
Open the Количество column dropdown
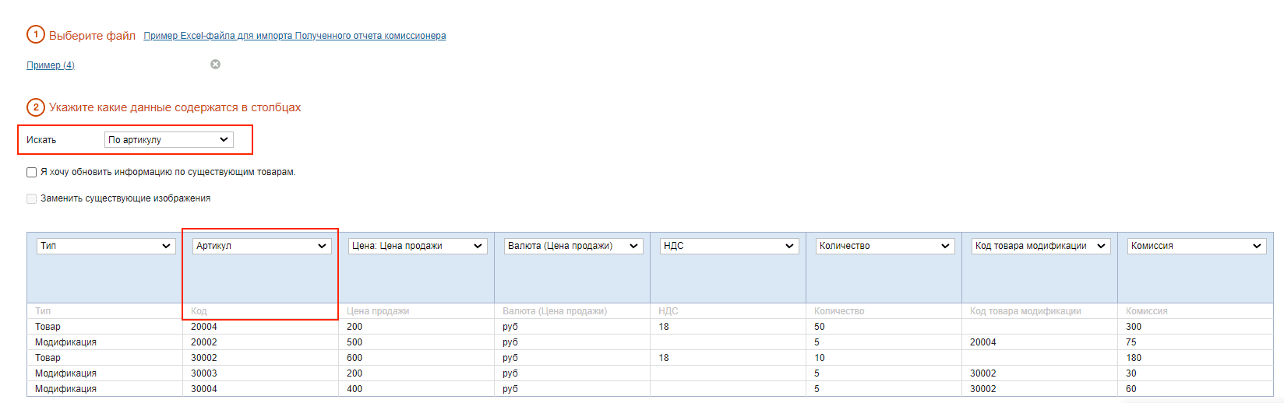[884, 246]
